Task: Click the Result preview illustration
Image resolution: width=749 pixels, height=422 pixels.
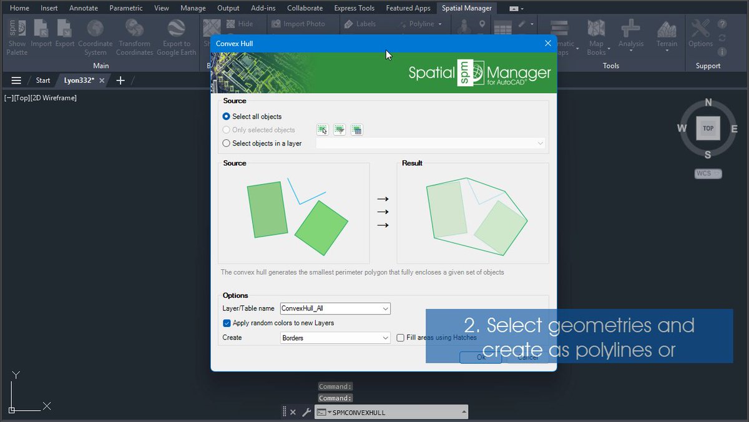Action: pyautogui.click(x=473, y=213)
